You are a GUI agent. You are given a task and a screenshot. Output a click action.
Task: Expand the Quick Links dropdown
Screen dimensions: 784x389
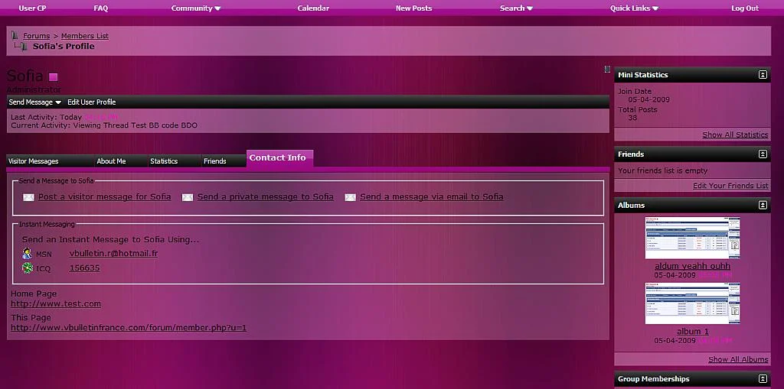tap(634, 8)
